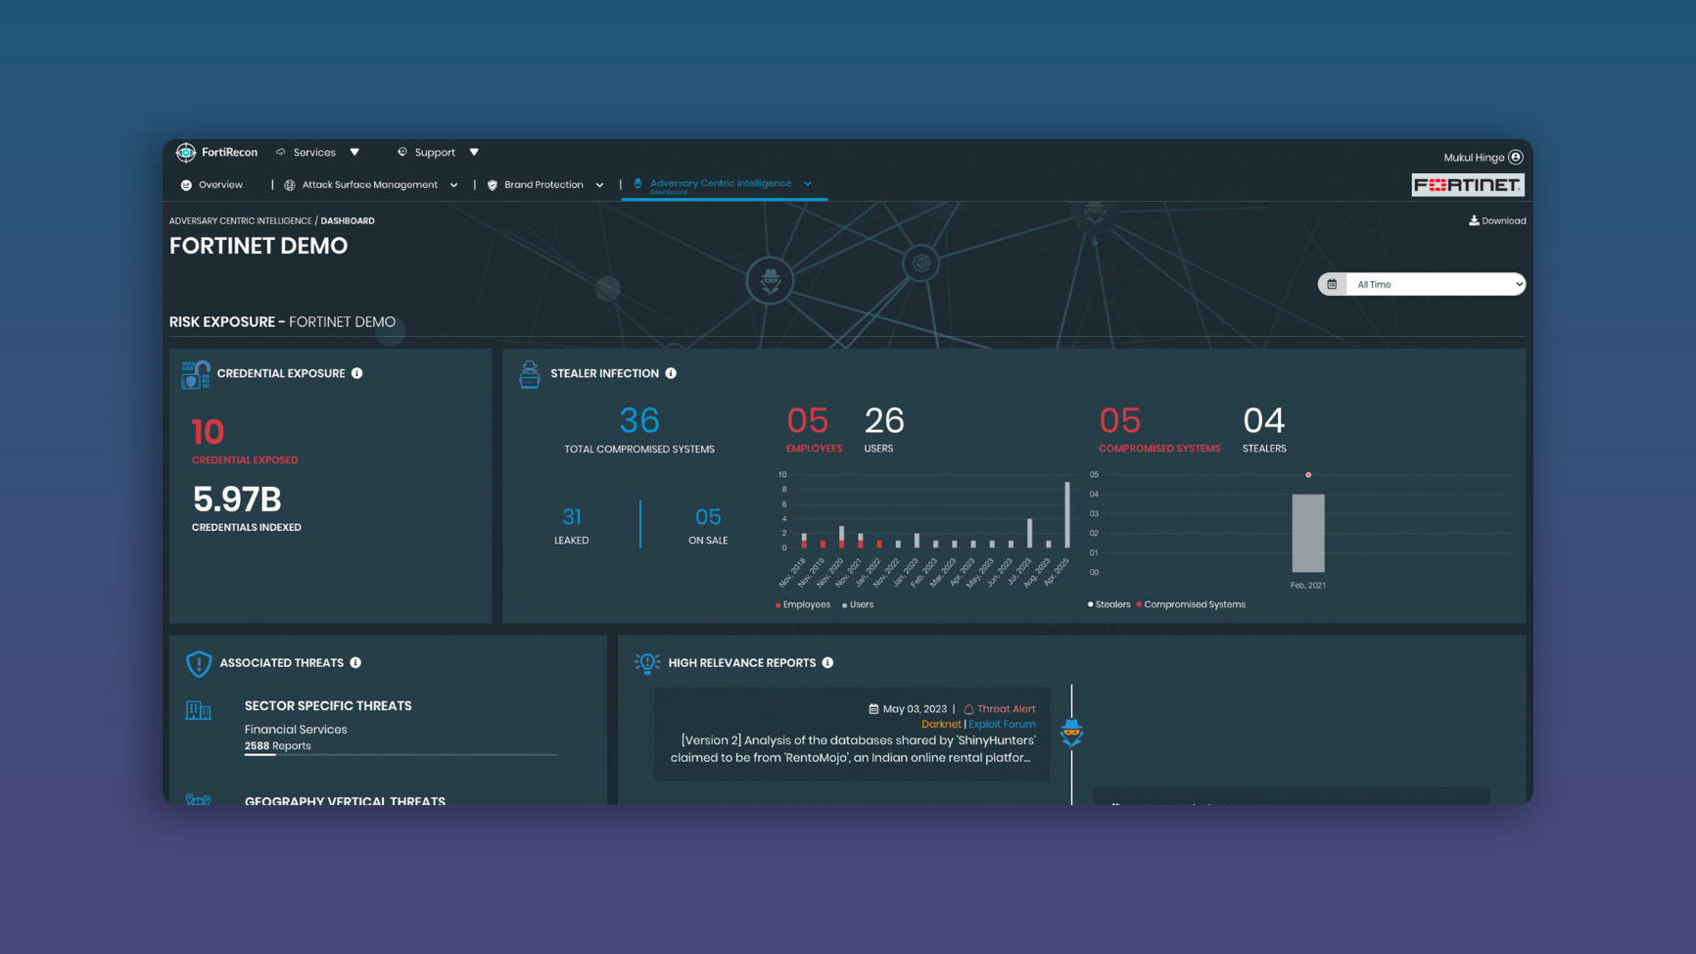The width and height of the screenshot is (1696, 954).
Task: Click the 10 Credential Exposed count
Action: coord(208,432)
